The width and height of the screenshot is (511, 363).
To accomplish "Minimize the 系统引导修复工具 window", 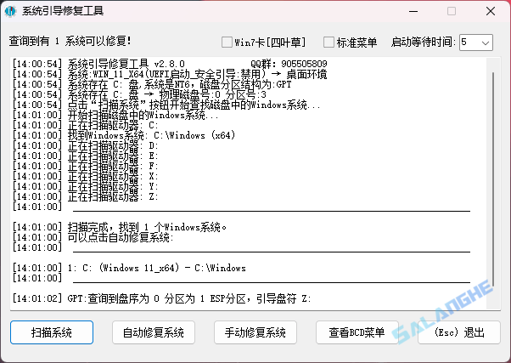I will click(413, 11).
